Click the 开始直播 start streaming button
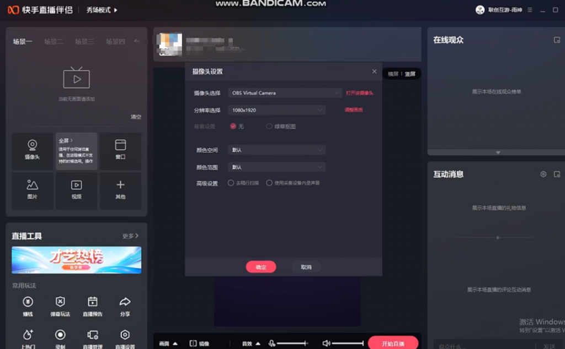565x349 pixels. point(392,343)
